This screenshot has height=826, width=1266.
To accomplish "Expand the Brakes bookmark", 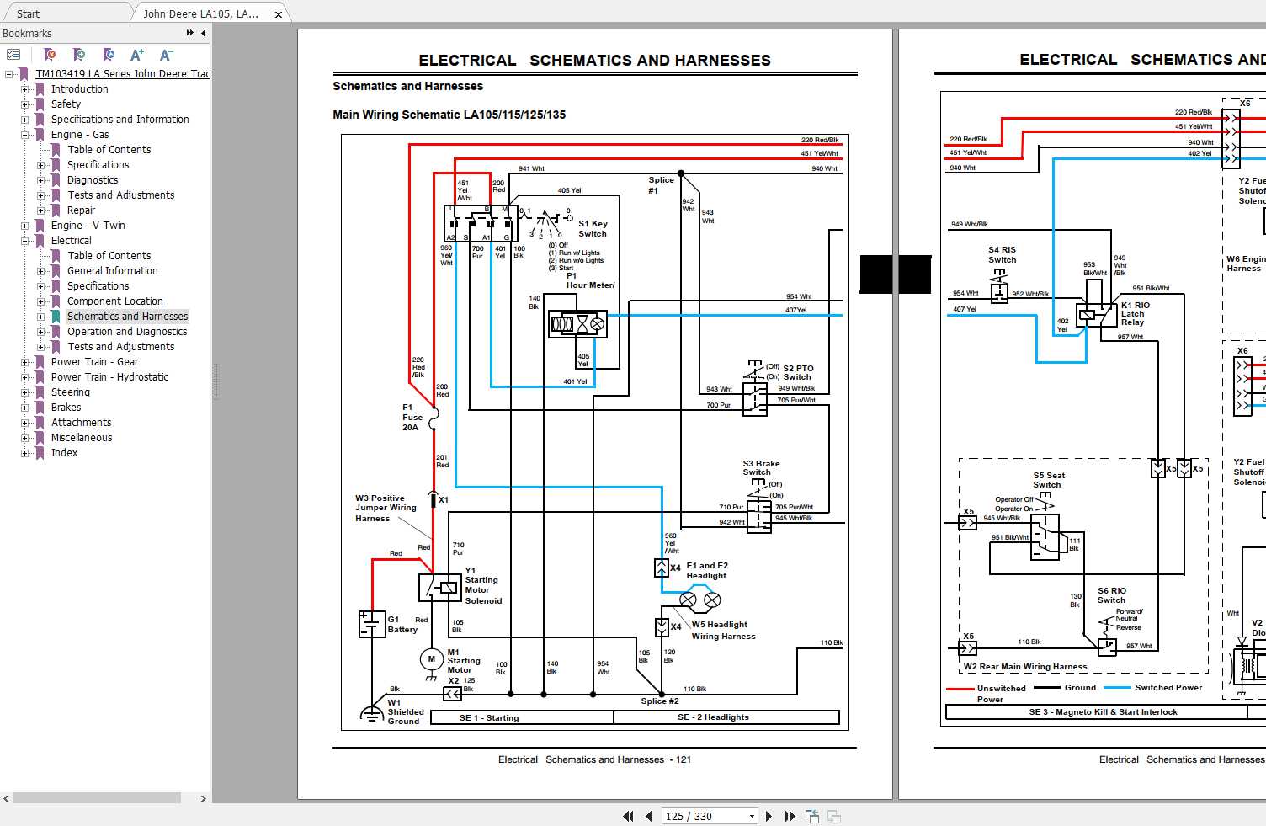I will 25,408.
